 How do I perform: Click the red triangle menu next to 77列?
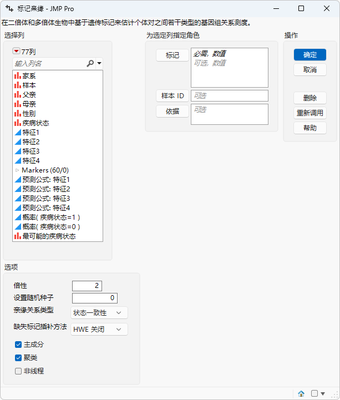pyautogui.click(x=16, y=51)
